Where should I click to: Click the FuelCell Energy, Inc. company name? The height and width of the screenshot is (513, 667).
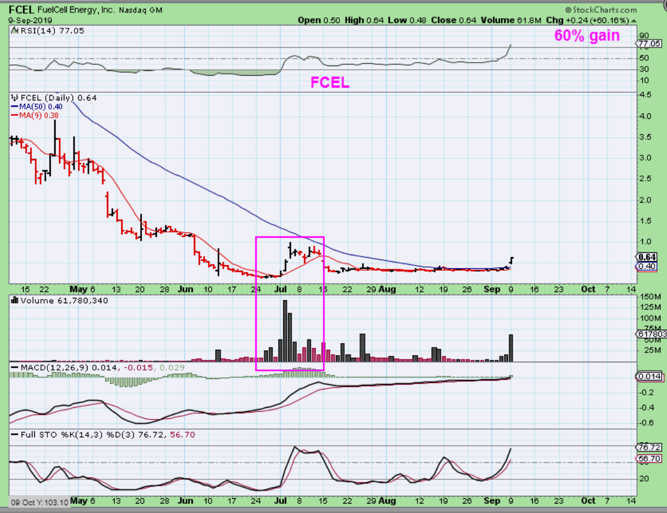[x=76, y=9]
